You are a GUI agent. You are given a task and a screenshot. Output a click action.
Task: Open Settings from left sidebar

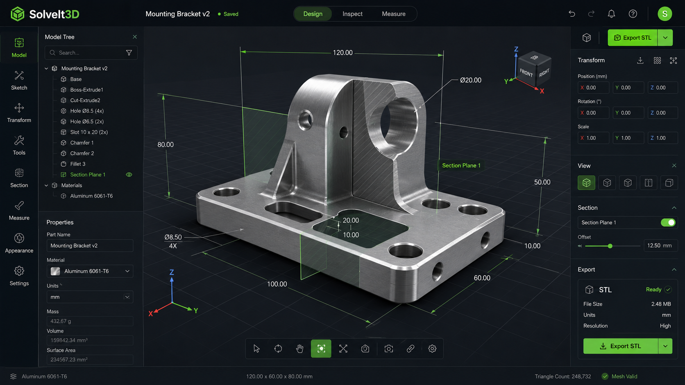pos(19,276)
